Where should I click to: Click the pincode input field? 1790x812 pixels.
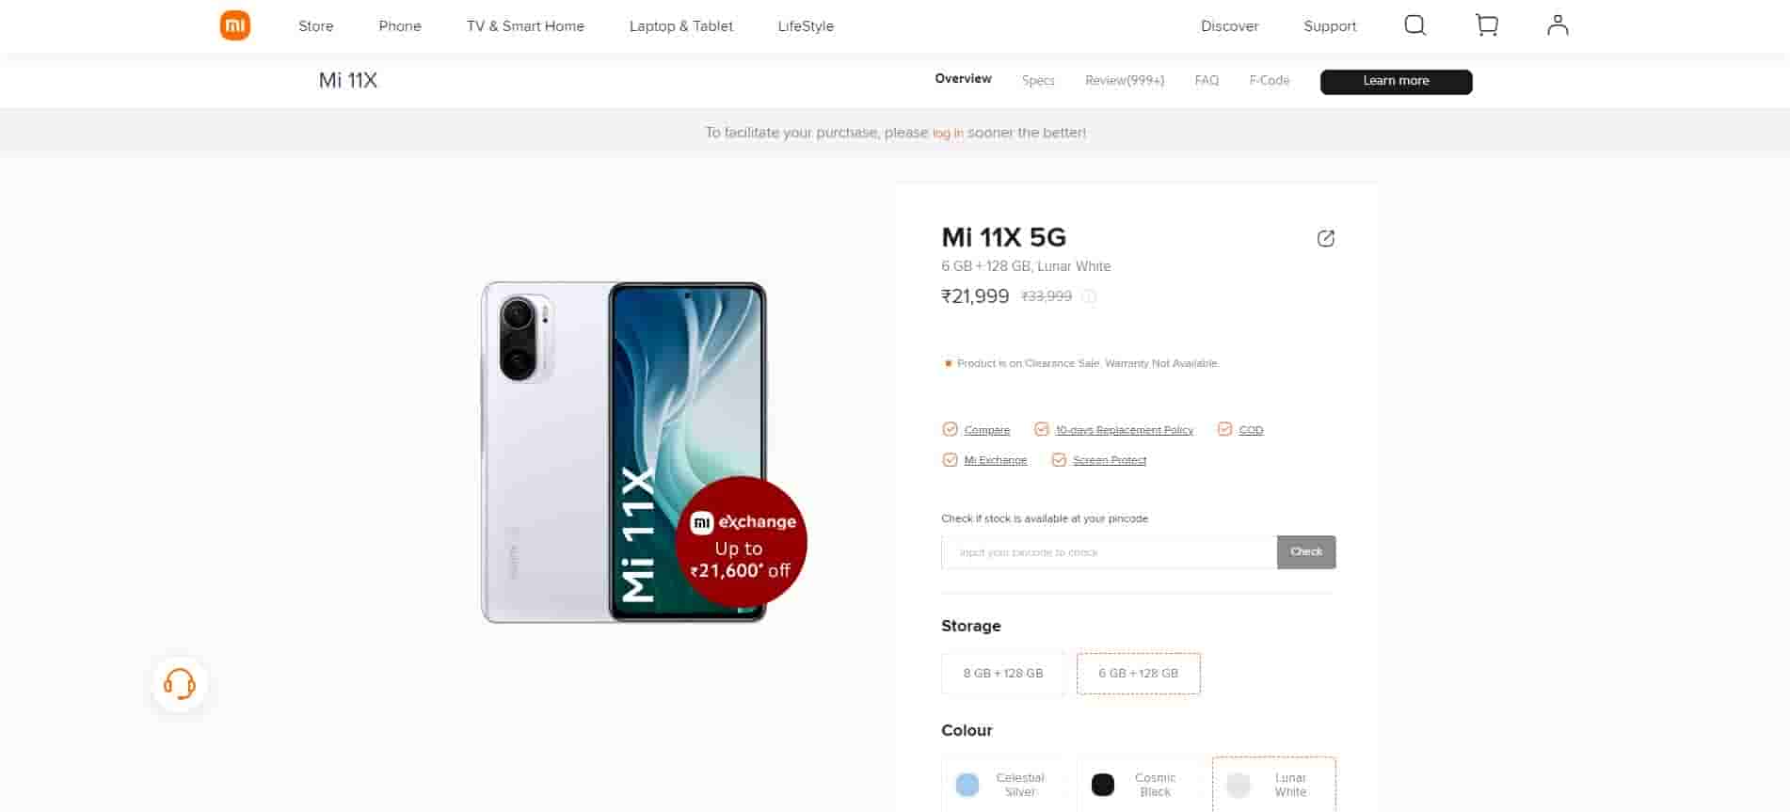tap(1109, 552)
